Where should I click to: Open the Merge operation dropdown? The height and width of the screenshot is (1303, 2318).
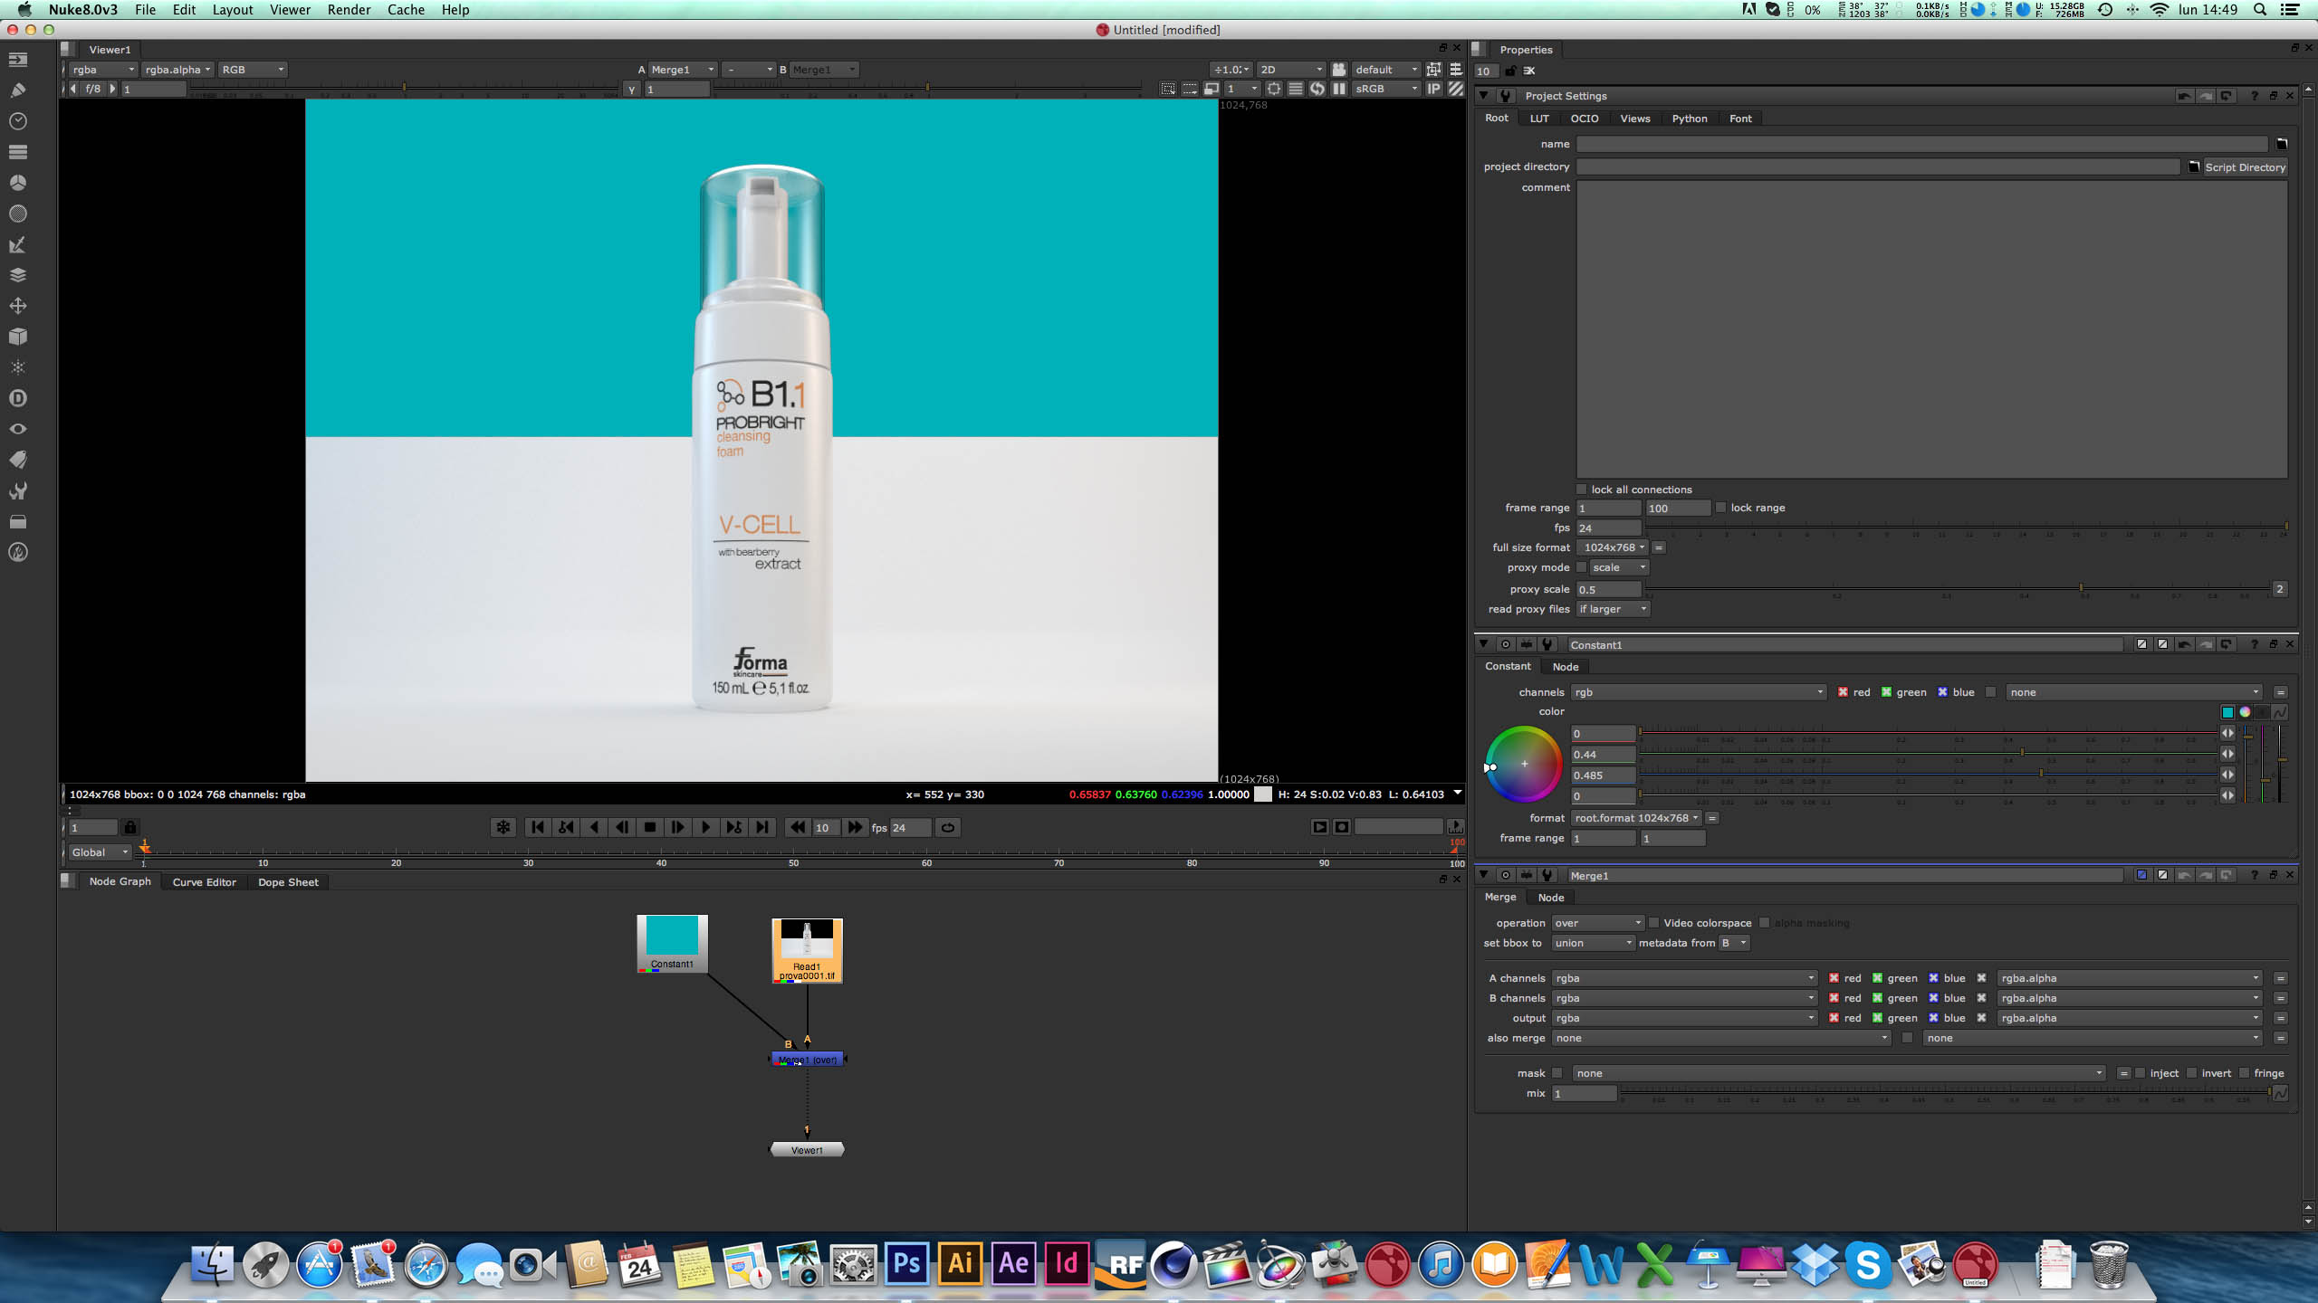click(1597, 923)
